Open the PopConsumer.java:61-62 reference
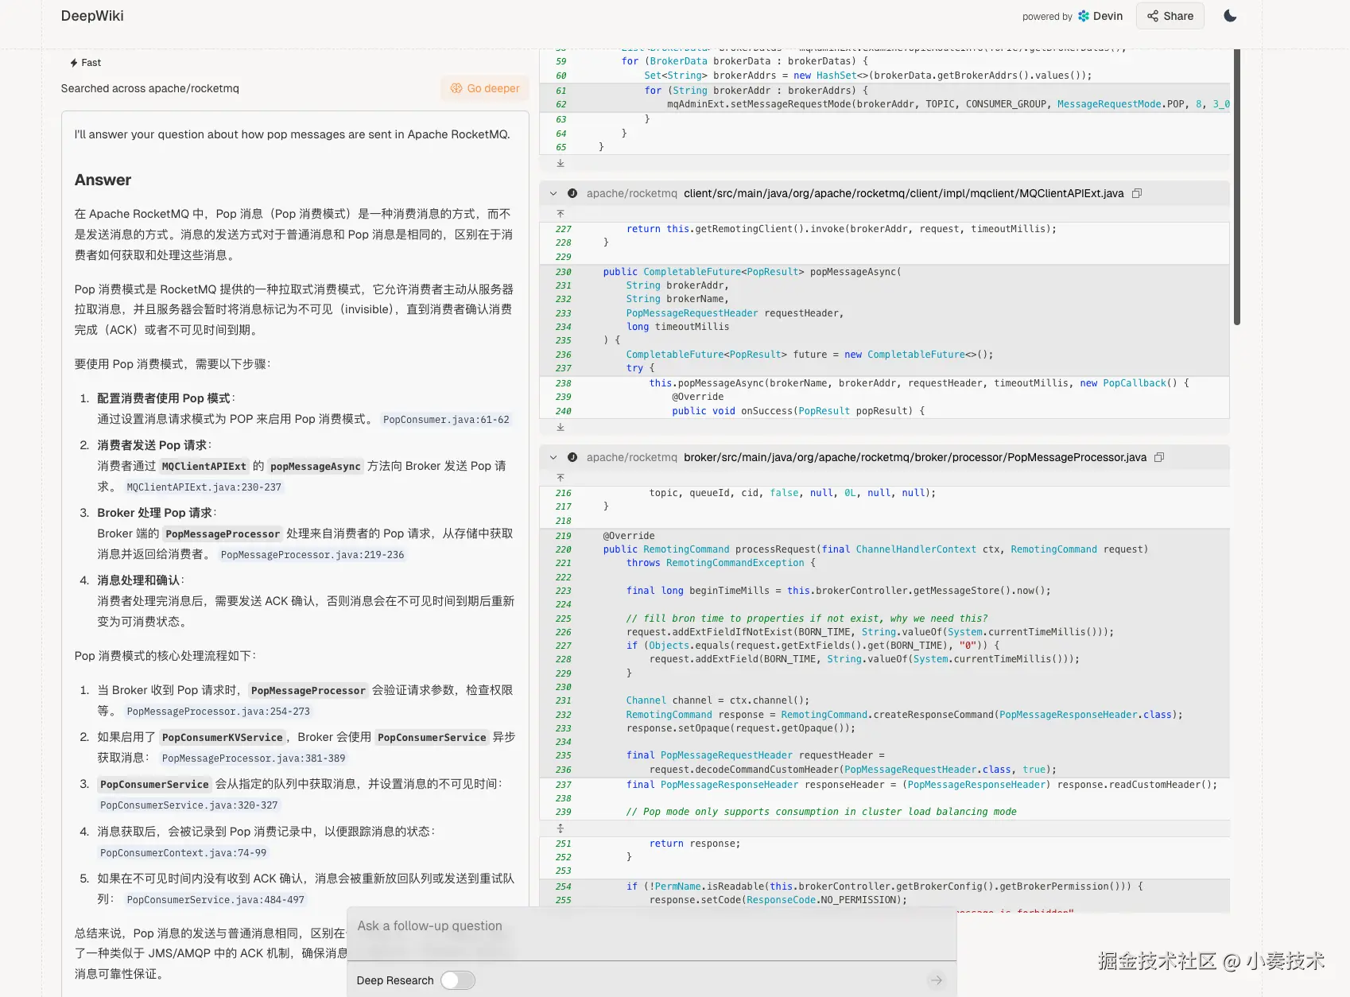Viewport: 1350px width, 997px height. (446, 420)
